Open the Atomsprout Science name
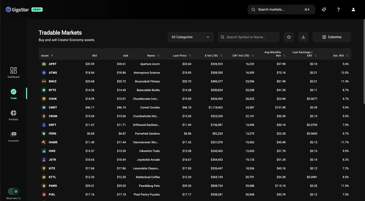This screenshot has height=201, width=365. 146,73
